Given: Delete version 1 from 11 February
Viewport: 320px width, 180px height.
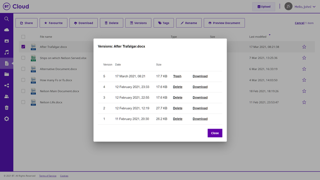Looking at the screenshot, I should pos(177,119).
